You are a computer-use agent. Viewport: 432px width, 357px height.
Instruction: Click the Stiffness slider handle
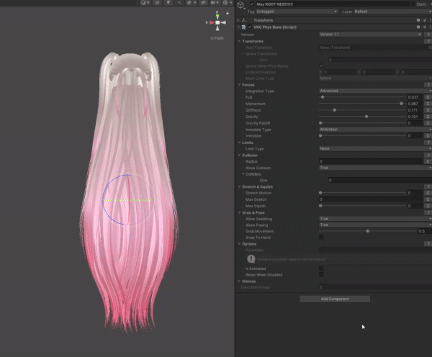335,110
